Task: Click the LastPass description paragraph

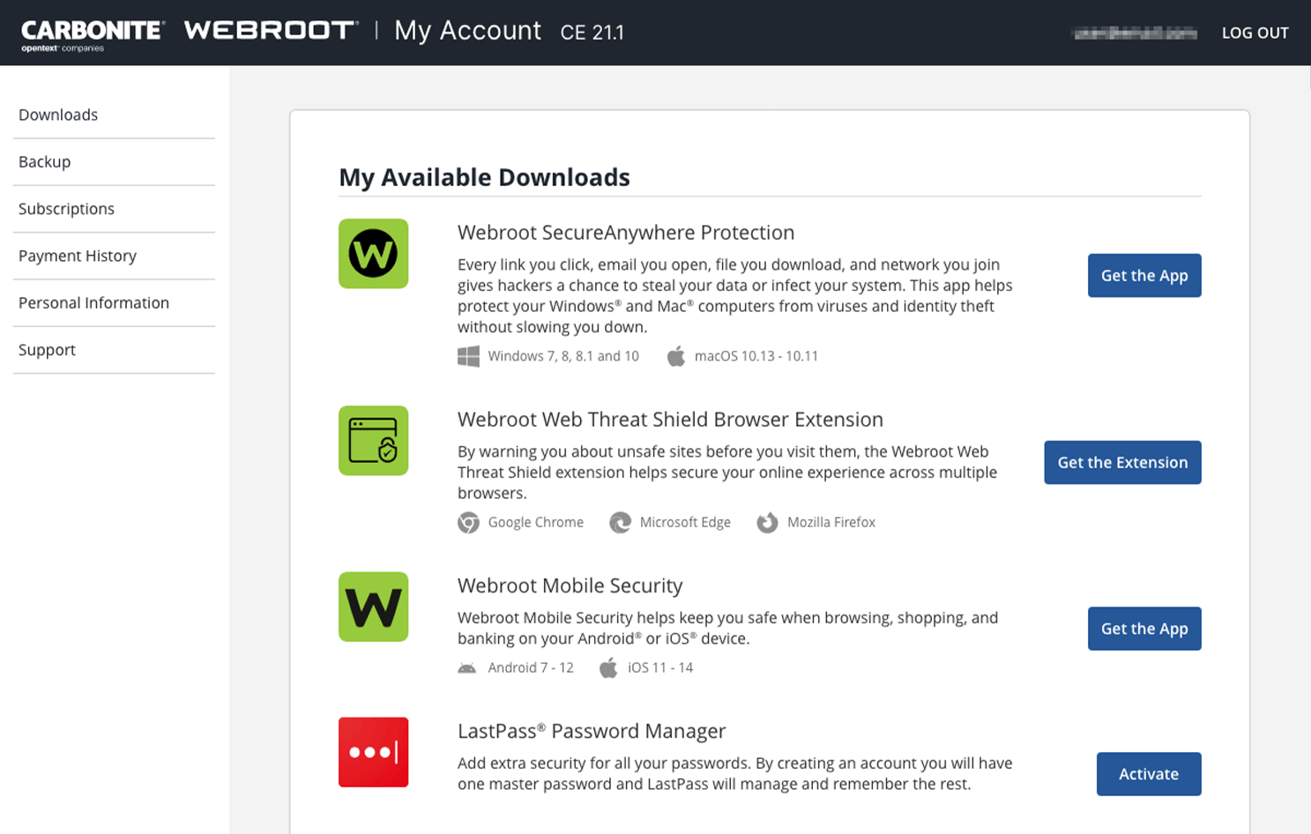Action: tap(735, 774)
